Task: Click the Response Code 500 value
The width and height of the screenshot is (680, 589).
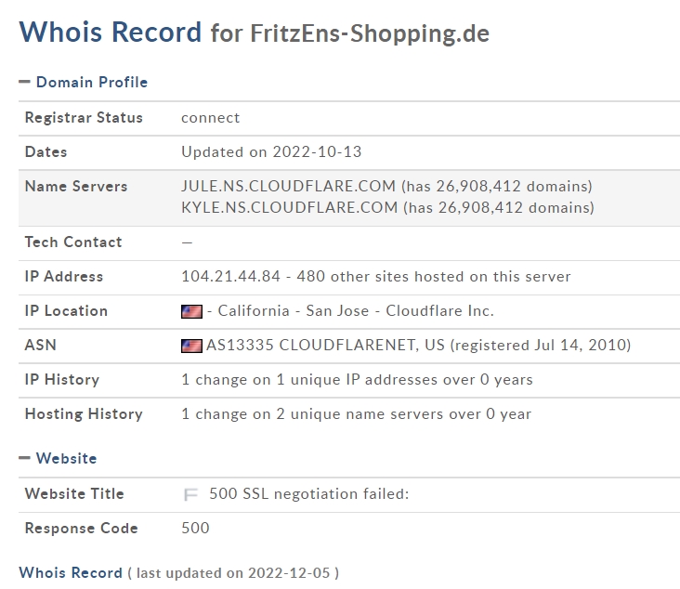Action: [195, 528]
